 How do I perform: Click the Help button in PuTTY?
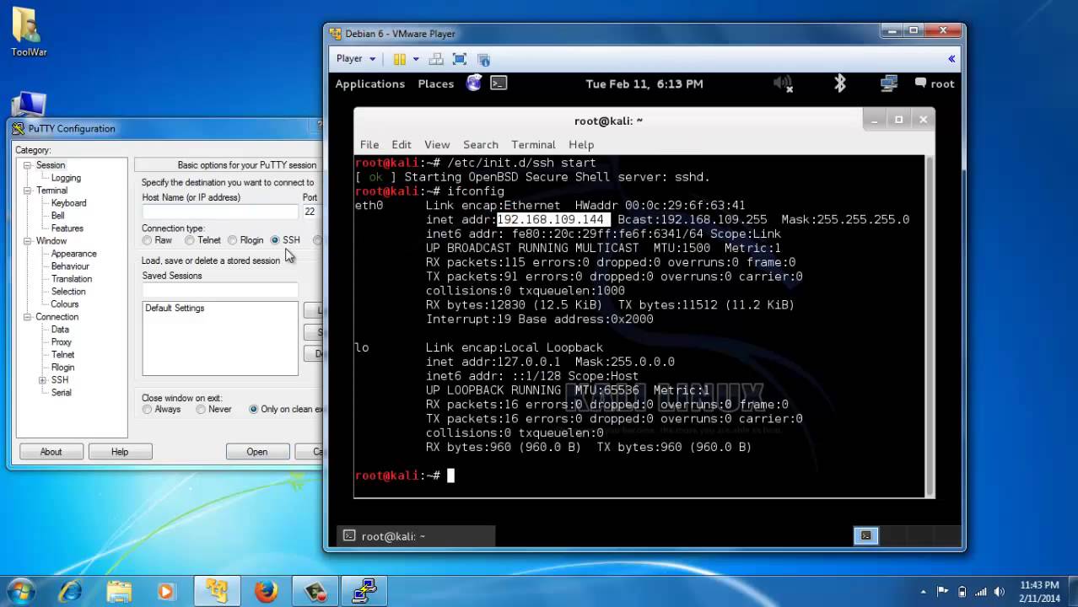click(x=120, y=452)
